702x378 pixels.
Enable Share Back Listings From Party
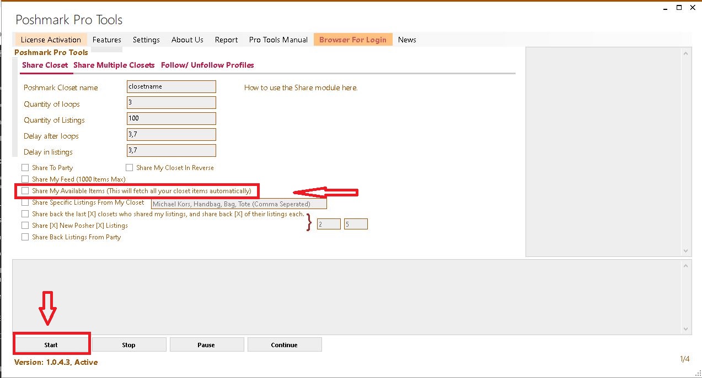[x=25, y=237]
